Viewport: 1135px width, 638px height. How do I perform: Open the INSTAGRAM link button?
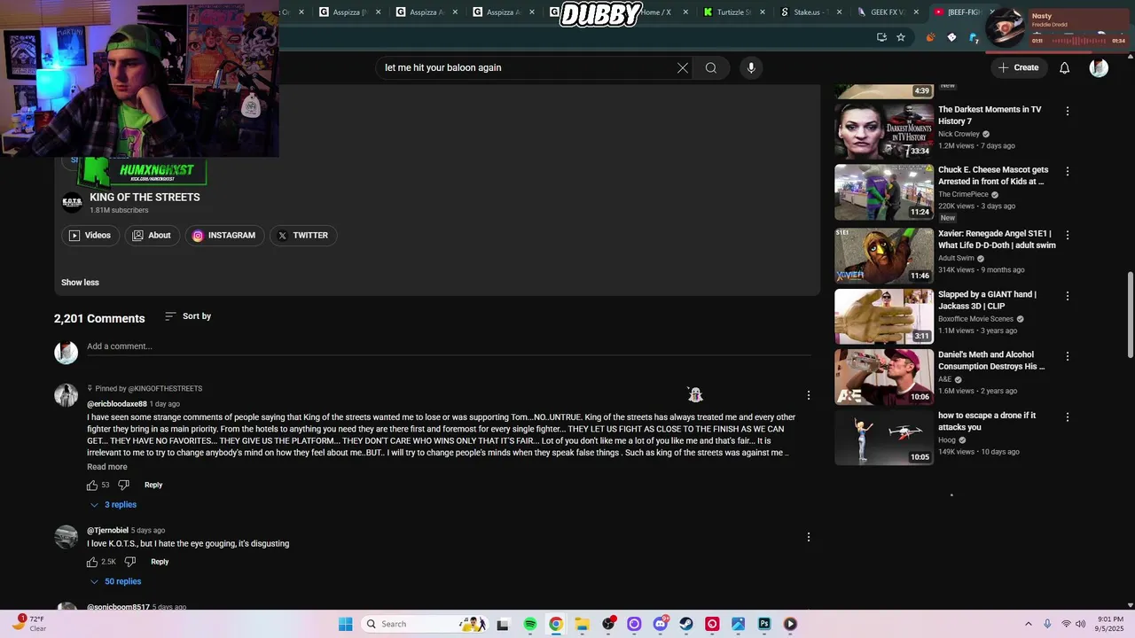tap(224, 236)
